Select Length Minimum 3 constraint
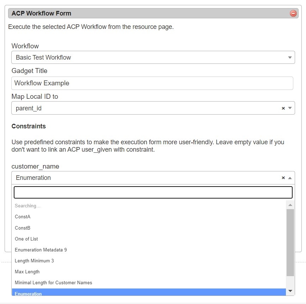Image resolution: width=306 pixels, height=304 pixels. [34, 261]
